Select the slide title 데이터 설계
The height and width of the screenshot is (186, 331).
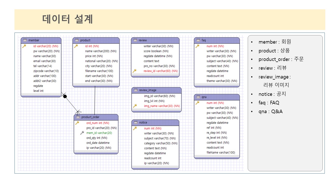coord(67,19)
